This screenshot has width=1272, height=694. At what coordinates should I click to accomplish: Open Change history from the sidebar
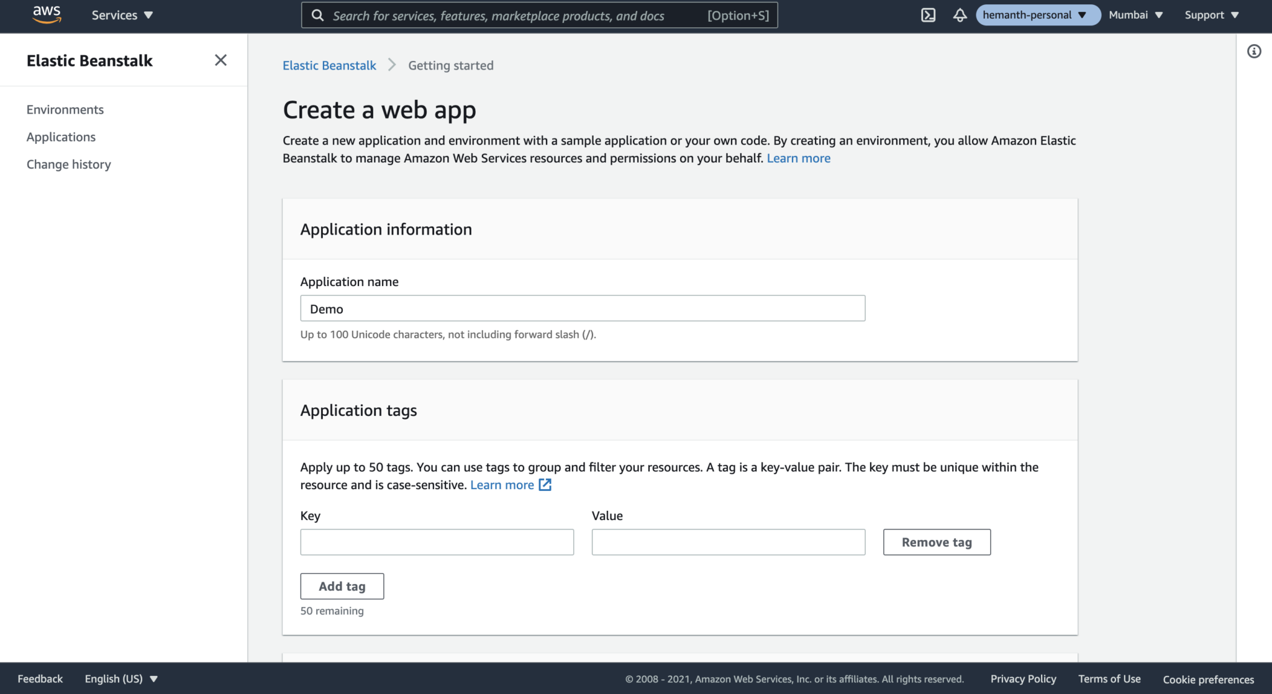68,164
